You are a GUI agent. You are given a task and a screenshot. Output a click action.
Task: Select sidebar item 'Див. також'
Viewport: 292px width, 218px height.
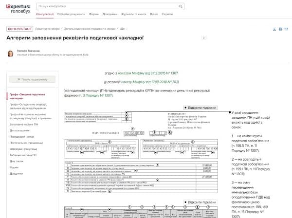(x=17, y=161)
